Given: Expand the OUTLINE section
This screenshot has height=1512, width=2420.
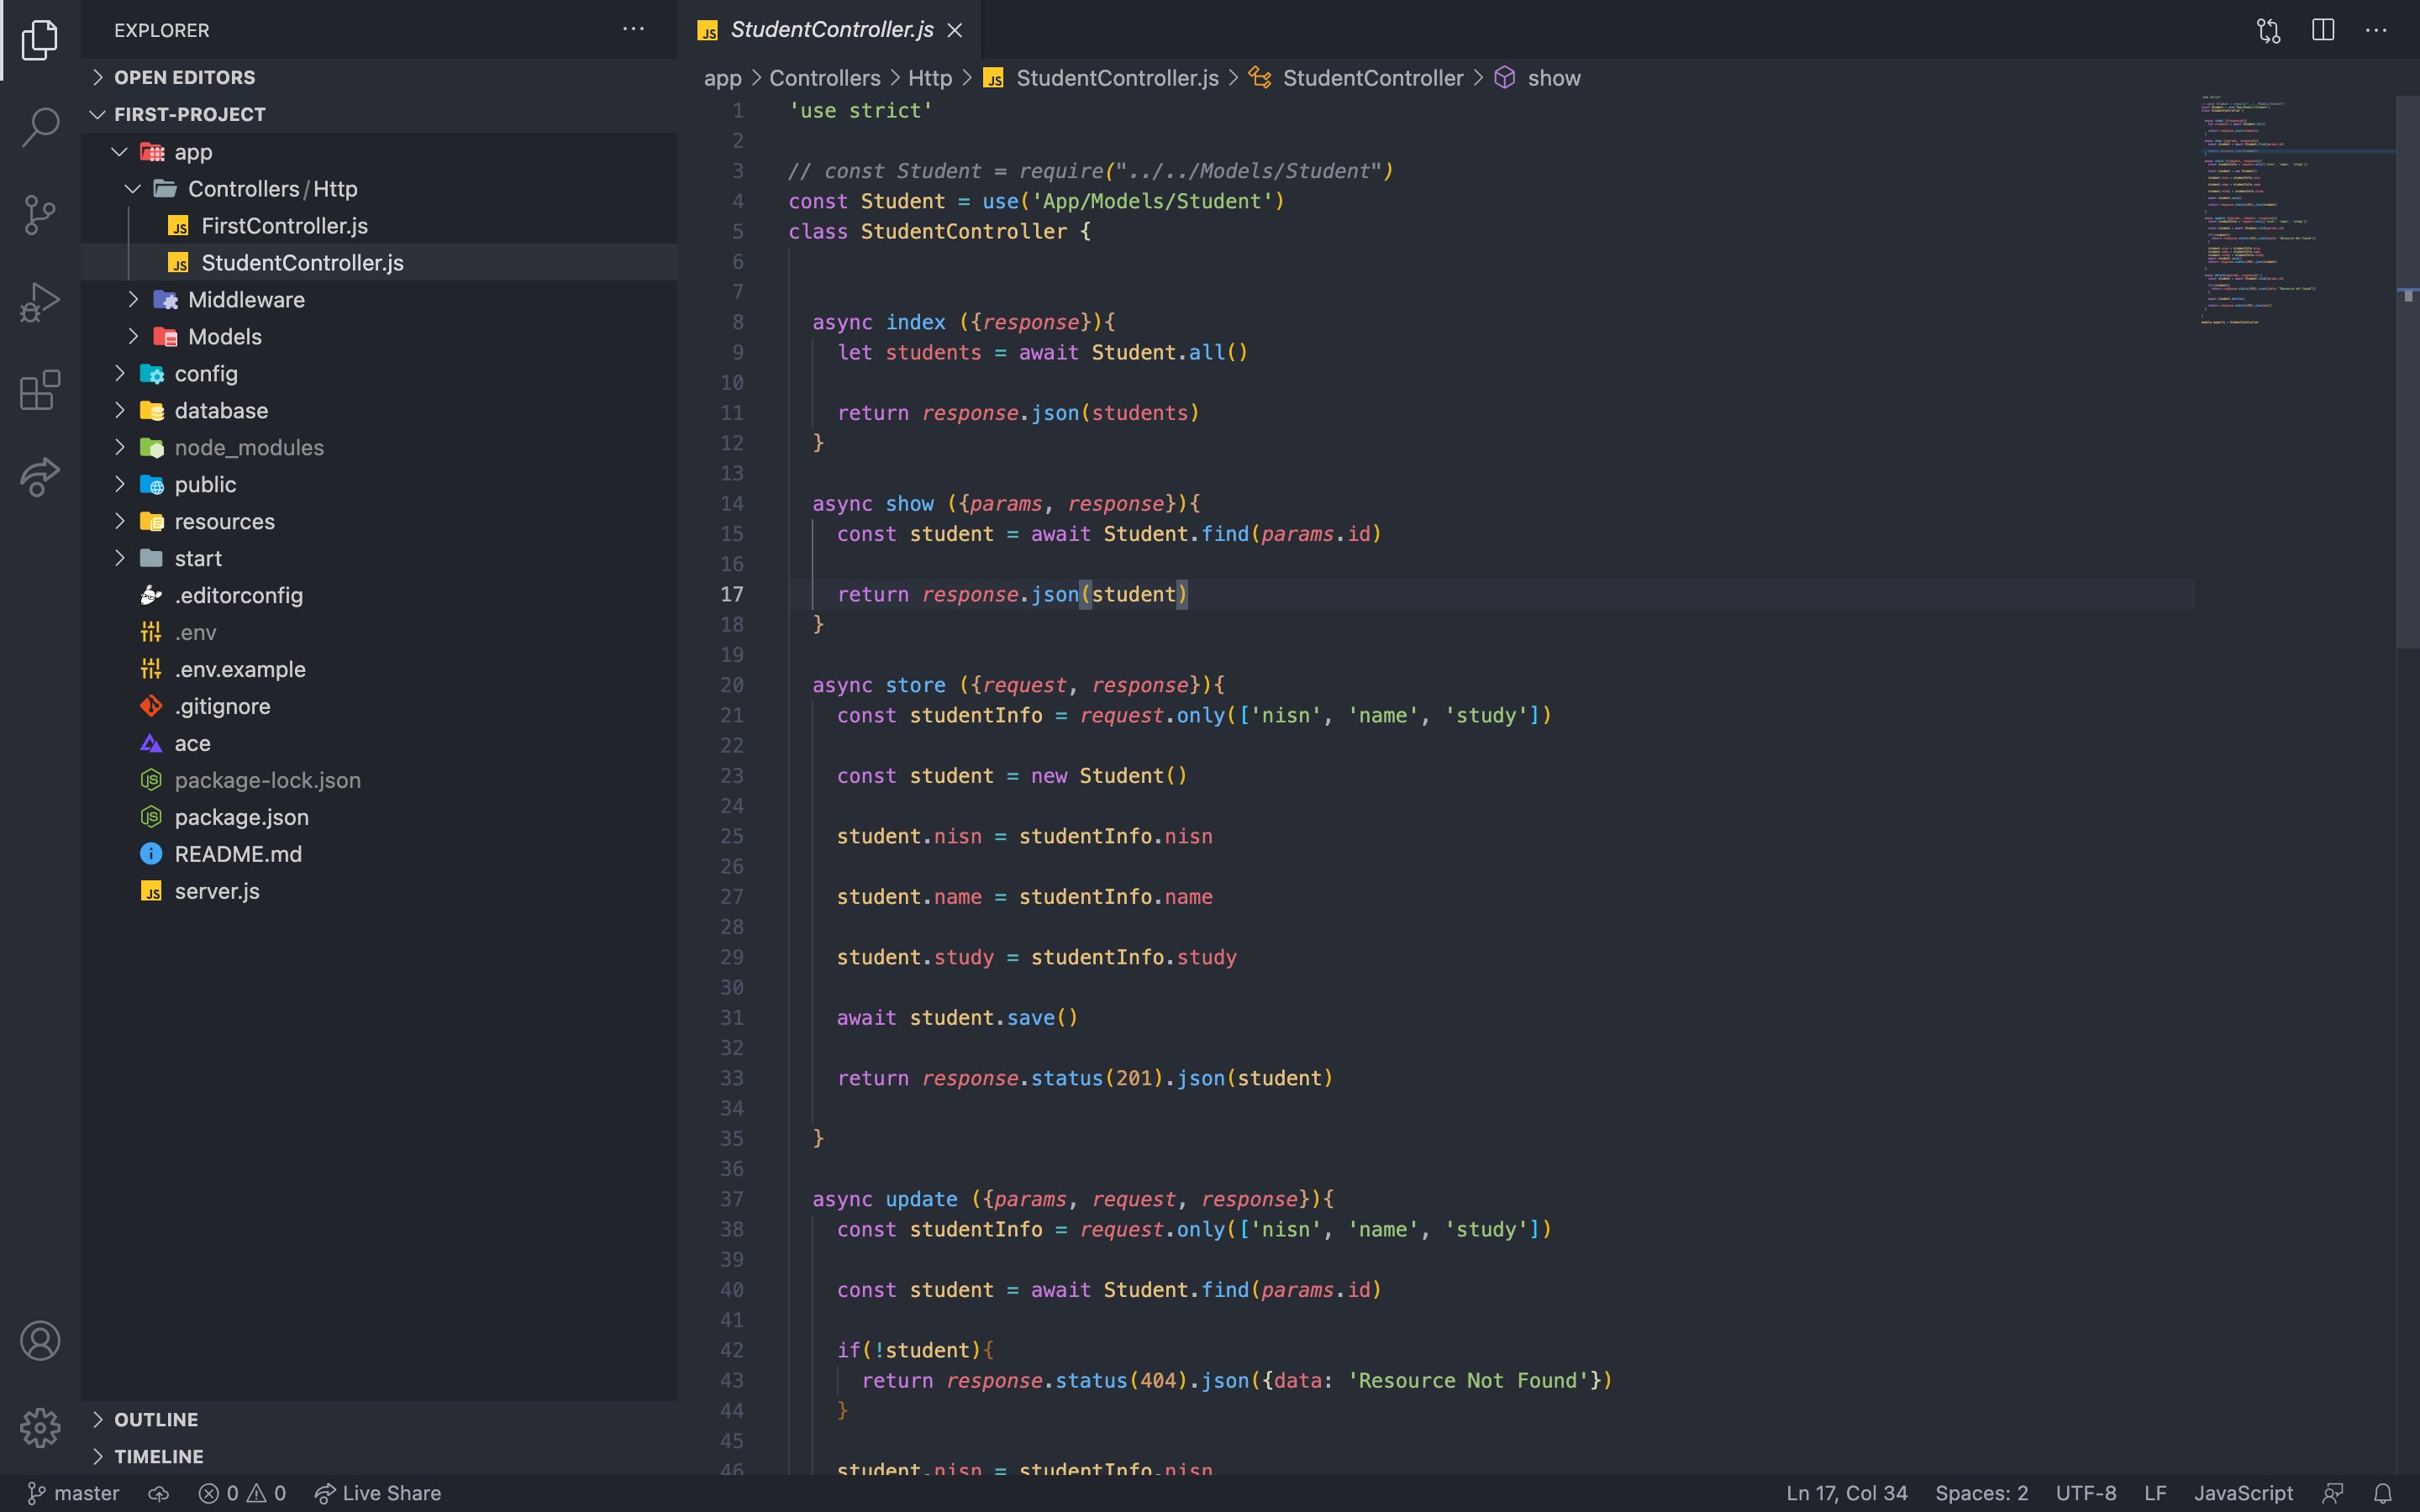Looking at the screenshot, I should coord(156,1419).
